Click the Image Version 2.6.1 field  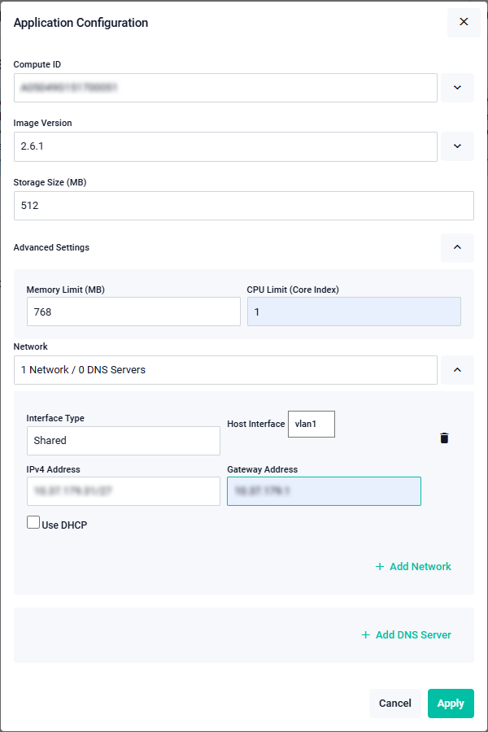coord(225,147)
